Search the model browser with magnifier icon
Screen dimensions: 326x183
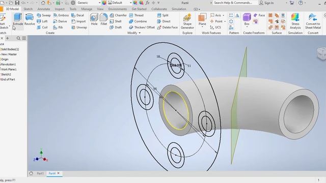point(18,39)
